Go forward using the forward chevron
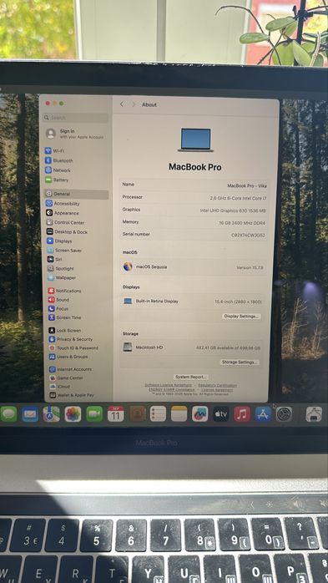The width and height of the screenshot is (328, 583). (x=134, y=104)
